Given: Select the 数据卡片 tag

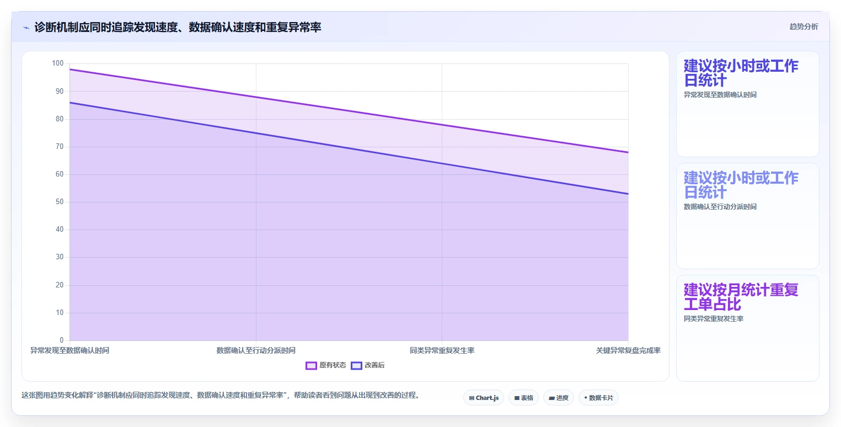Looking at the screenshot, I should (x=598, y=398).
